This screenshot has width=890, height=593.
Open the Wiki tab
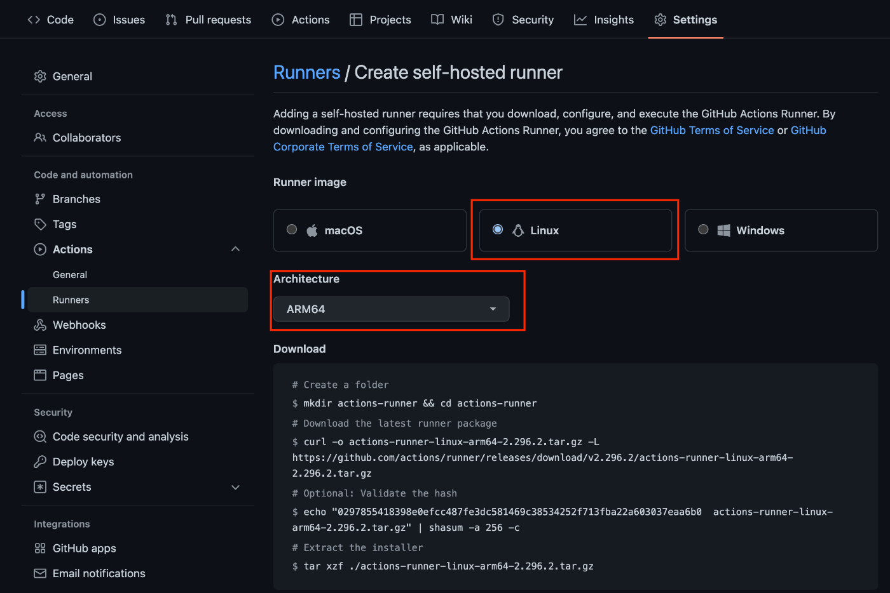coord(451,20)
